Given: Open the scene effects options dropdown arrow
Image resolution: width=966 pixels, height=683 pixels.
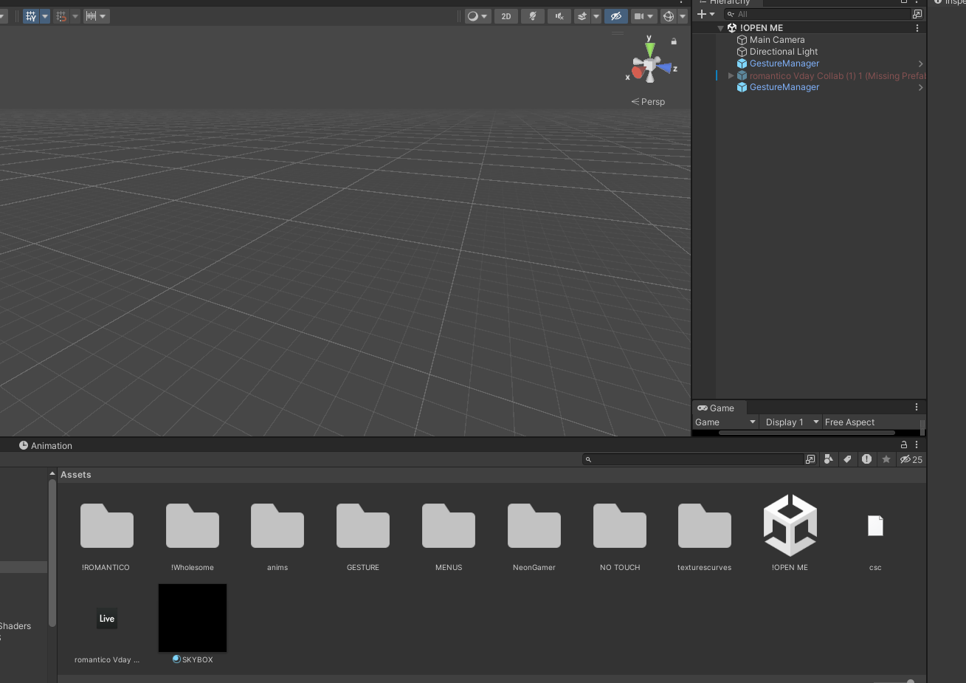Looking at the screenshot, I should [x=596, y=16].
